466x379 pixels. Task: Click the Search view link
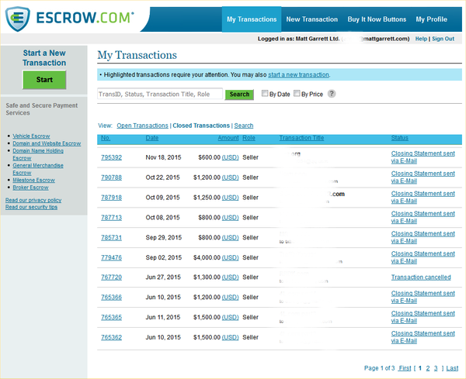(x=244, y=126)
